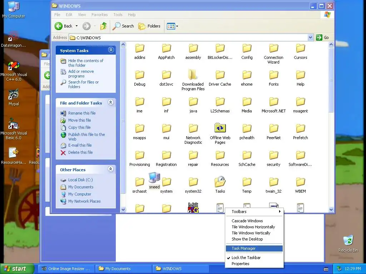
Task: Click the Back arrow icon
Action: pos(59,26)
